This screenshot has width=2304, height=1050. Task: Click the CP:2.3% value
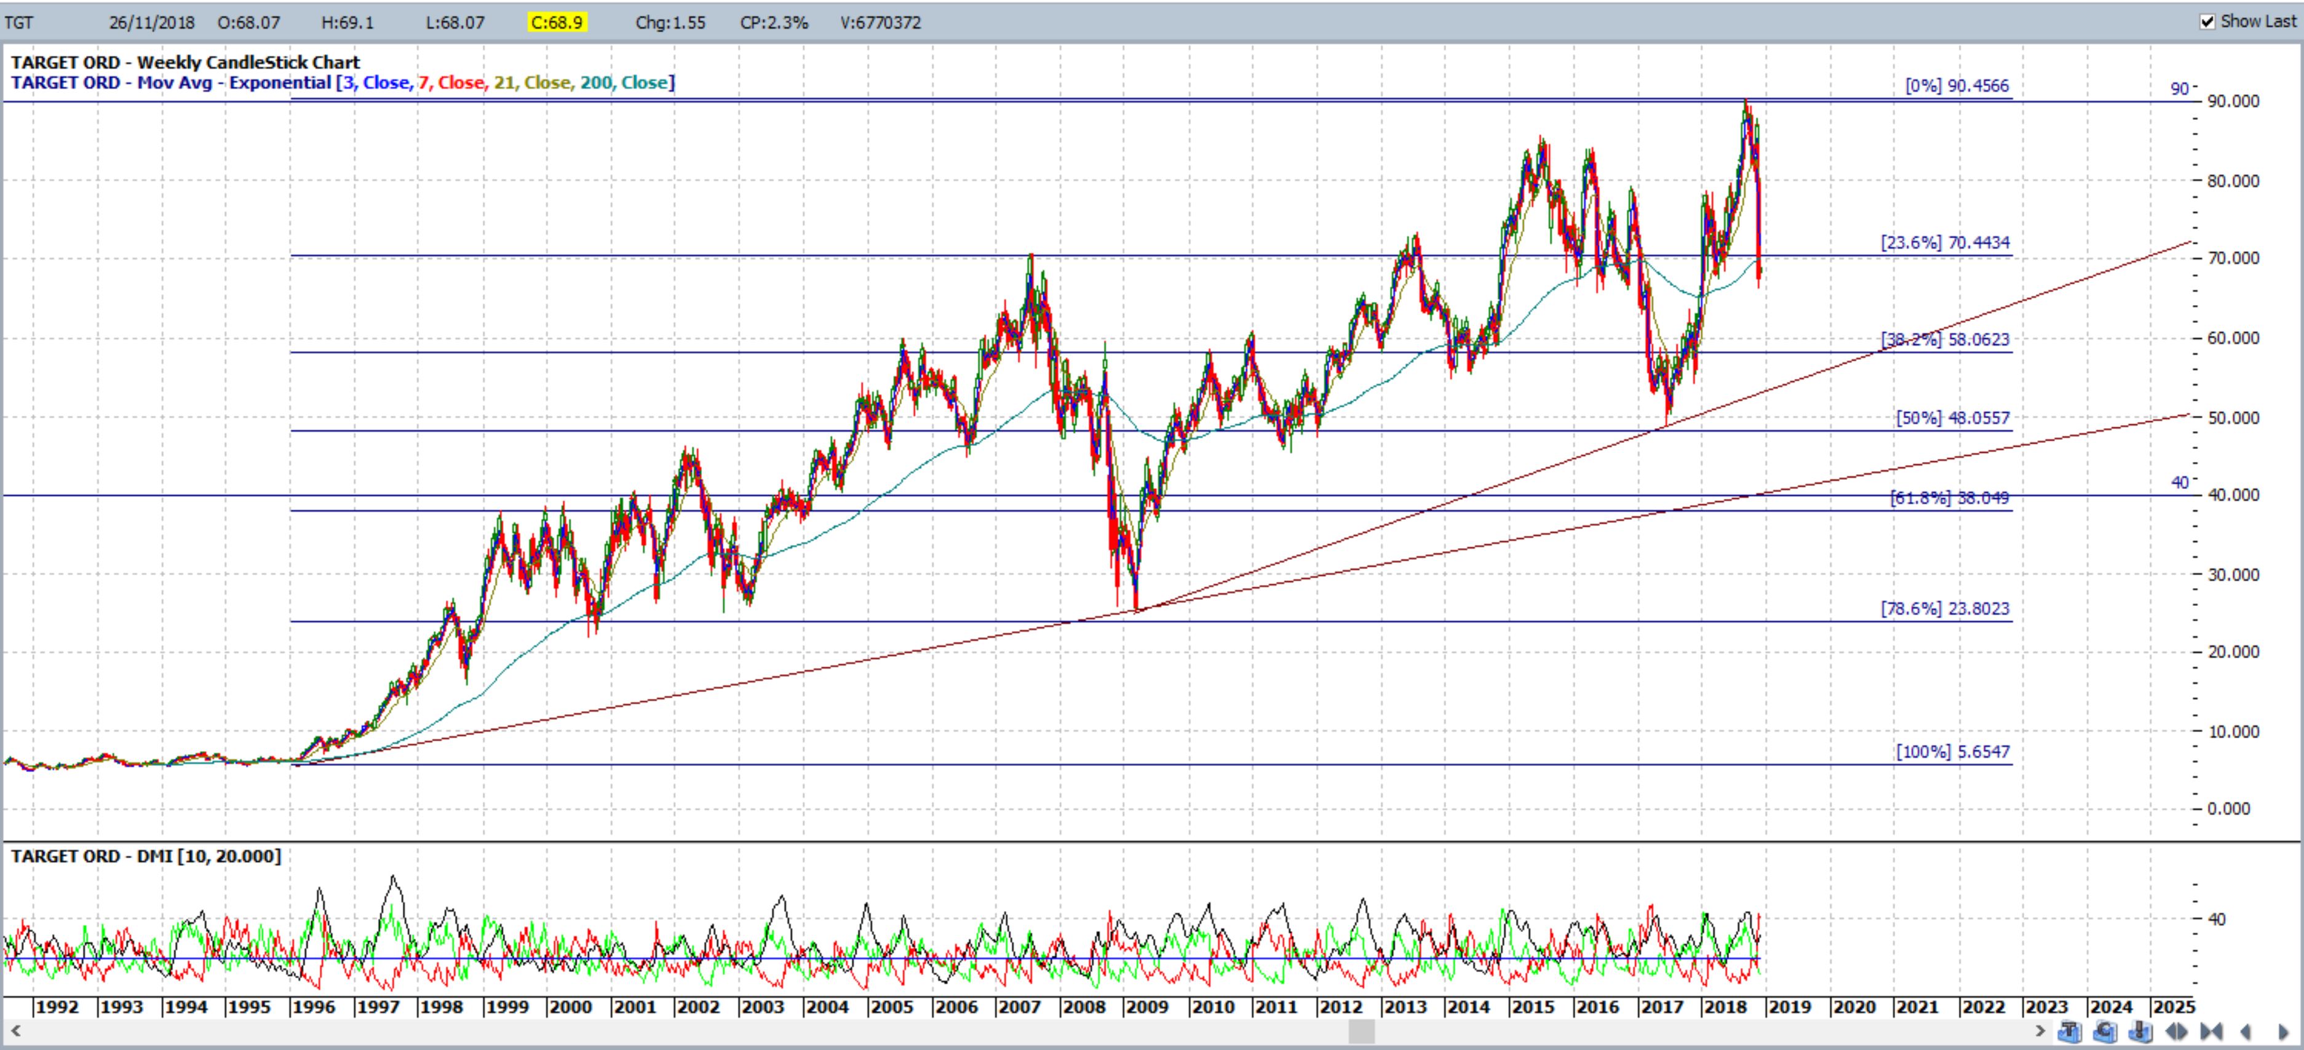(x=774, y=22)
